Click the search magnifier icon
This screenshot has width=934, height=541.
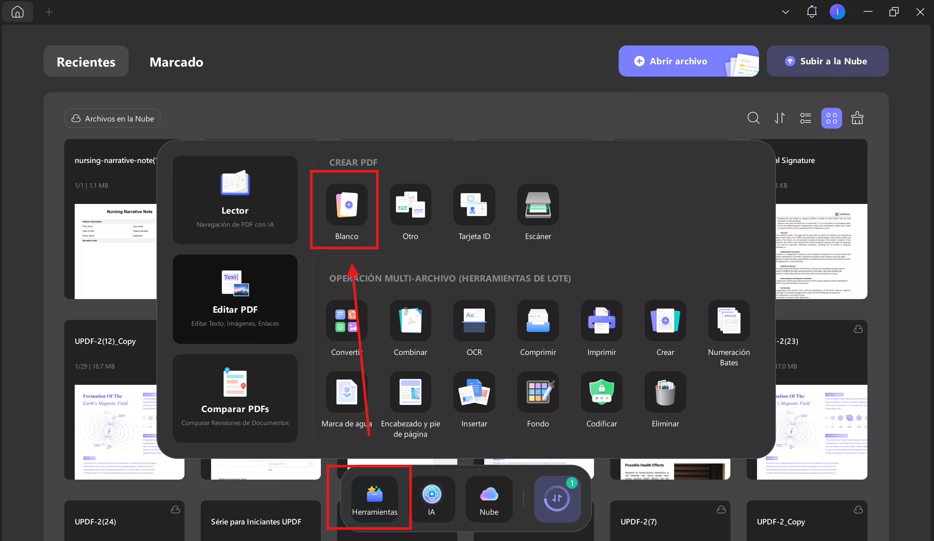[x=753, y=118]
